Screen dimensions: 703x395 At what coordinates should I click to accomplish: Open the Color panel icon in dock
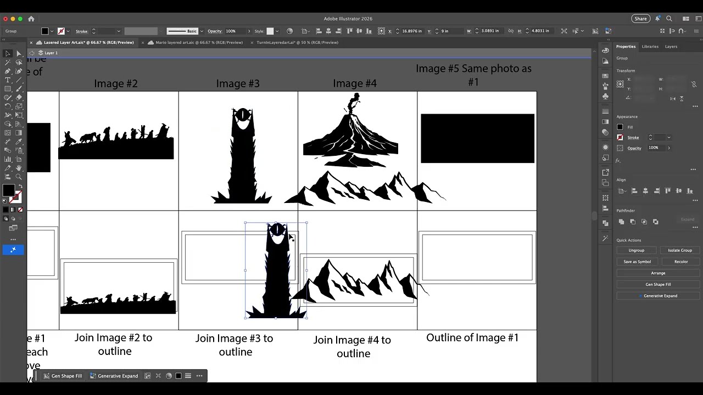[605, 50]
